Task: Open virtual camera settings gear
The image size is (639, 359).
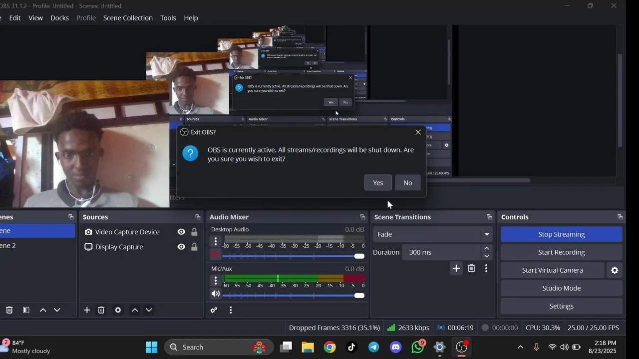Action: click(615, 270)
